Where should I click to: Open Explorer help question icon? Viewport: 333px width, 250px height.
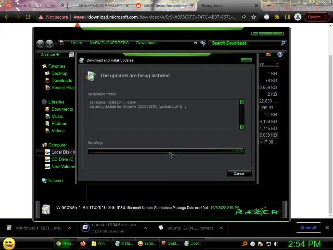tap(280, 54)
